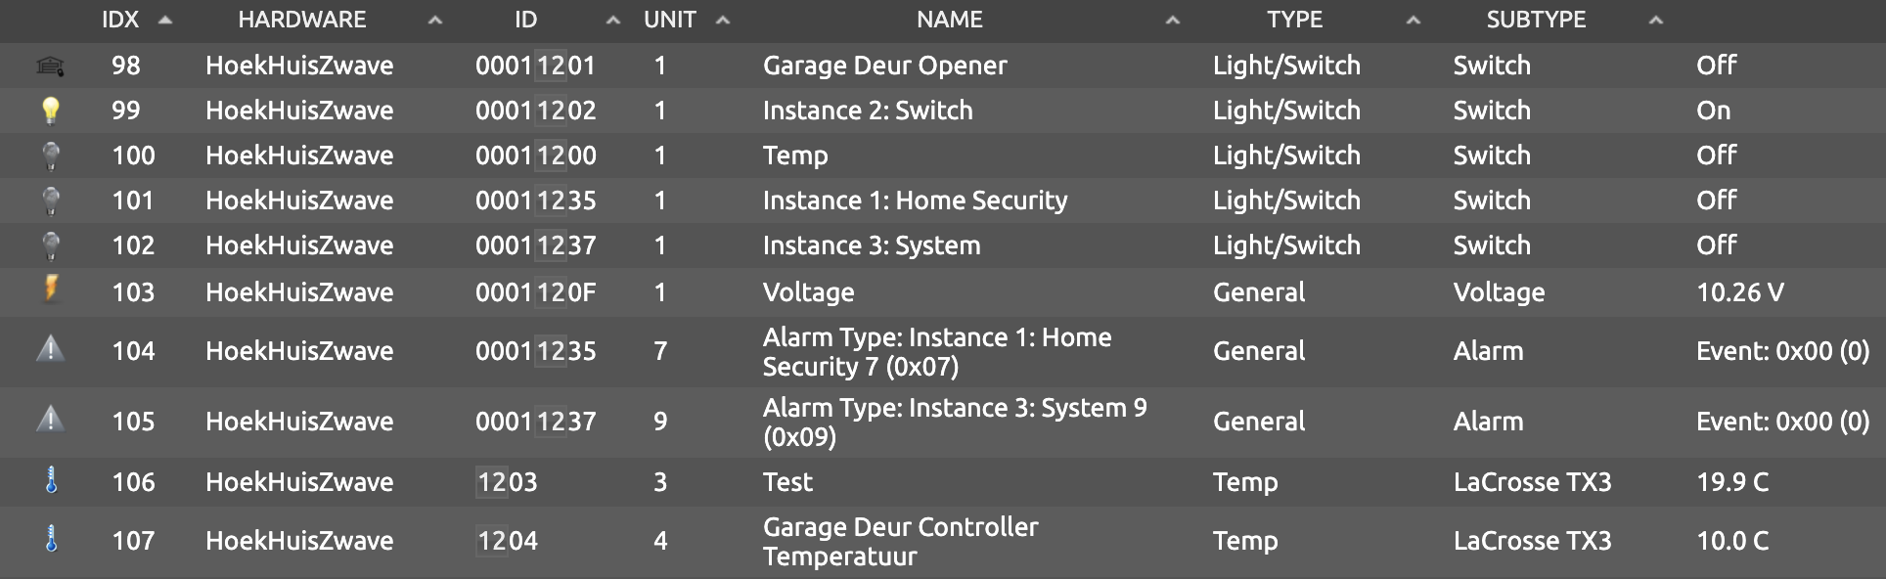
Task: Click the alarm warning icon for Home Security alarm
Action: (51, 350)
